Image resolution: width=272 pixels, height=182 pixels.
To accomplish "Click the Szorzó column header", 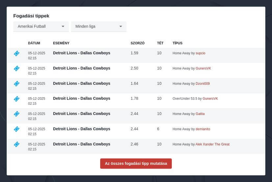I will (x=137, y=43).
